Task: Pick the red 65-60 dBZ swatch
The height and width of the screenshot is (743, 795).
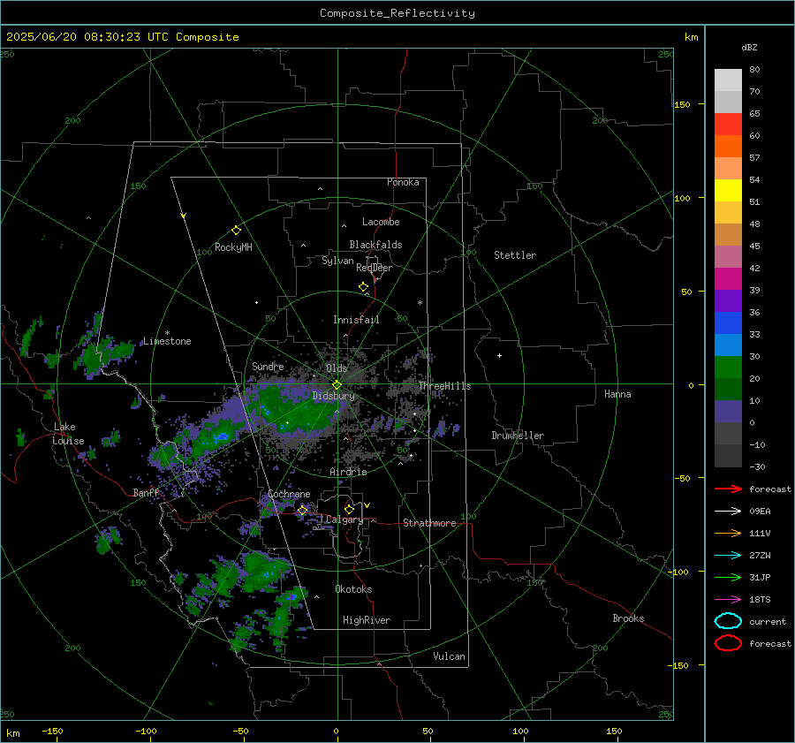Action: tap(728, 125)
